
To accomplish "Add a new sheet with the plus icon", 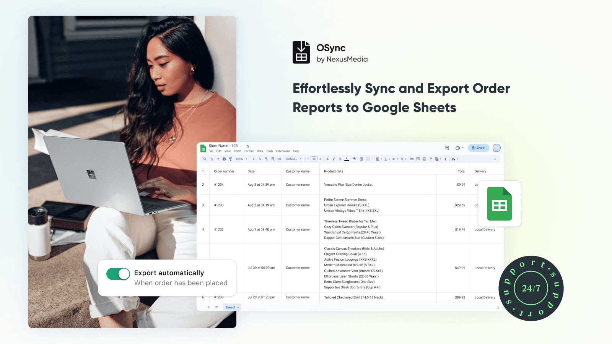I will pyautogui.click(x=208, y=307).
